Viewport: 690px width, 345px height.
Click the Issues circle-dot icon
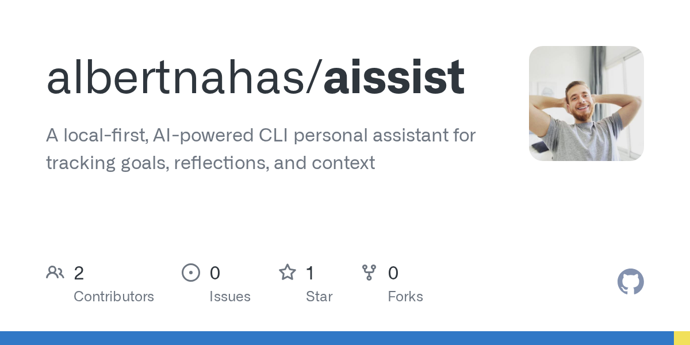[191, 273]
